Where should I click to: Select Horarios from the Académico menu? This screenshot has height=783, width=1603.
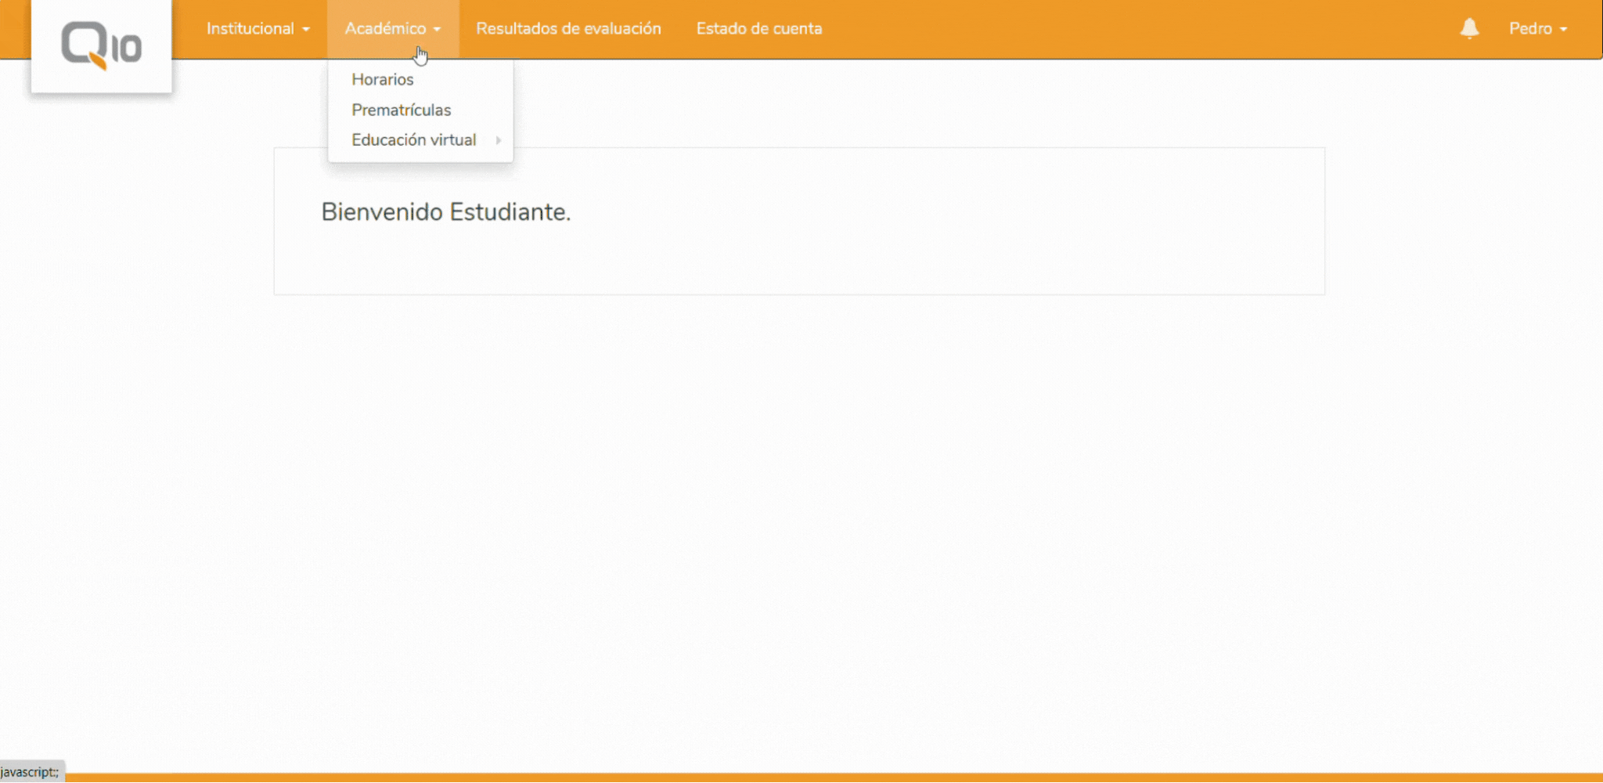tap(382, 80)
